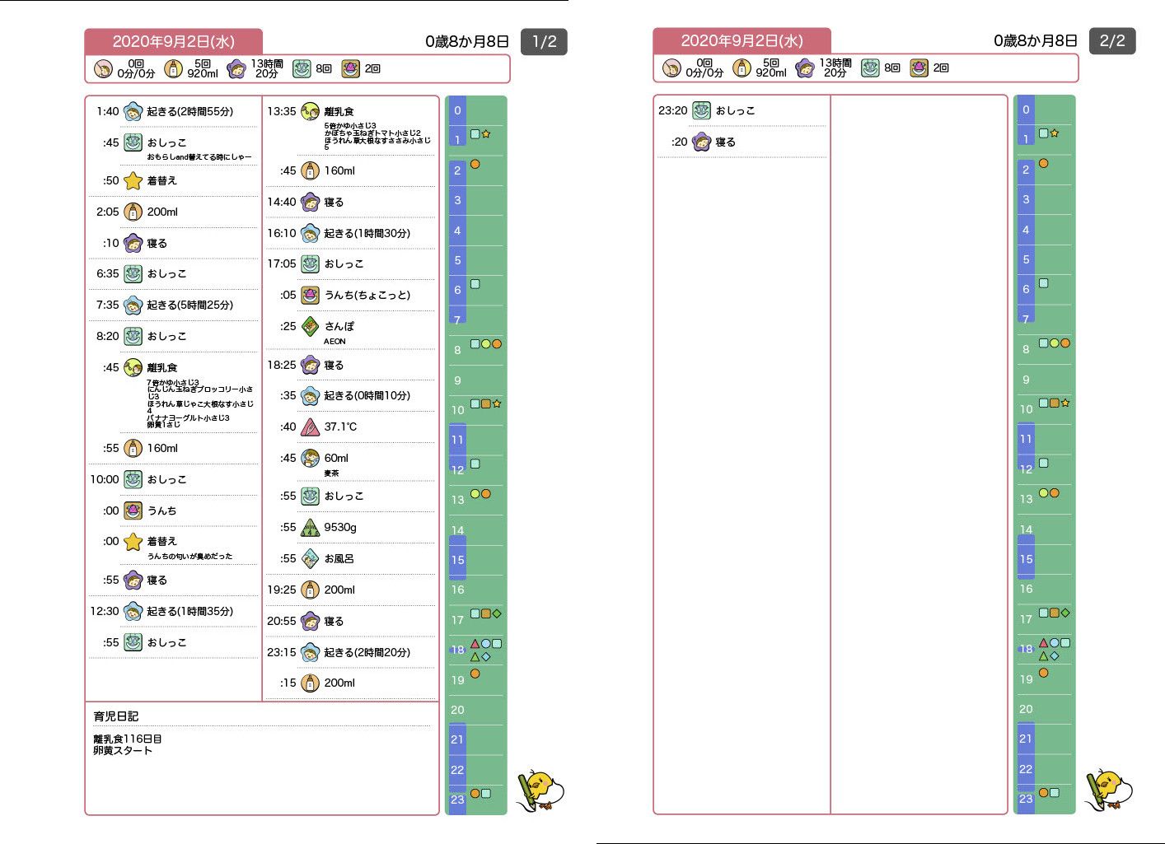Image resolution: width=1165 pixels, height=844 pixels.
Task: Click entry text 起きる(5時間25分)
Action: (x=190, y=305)
